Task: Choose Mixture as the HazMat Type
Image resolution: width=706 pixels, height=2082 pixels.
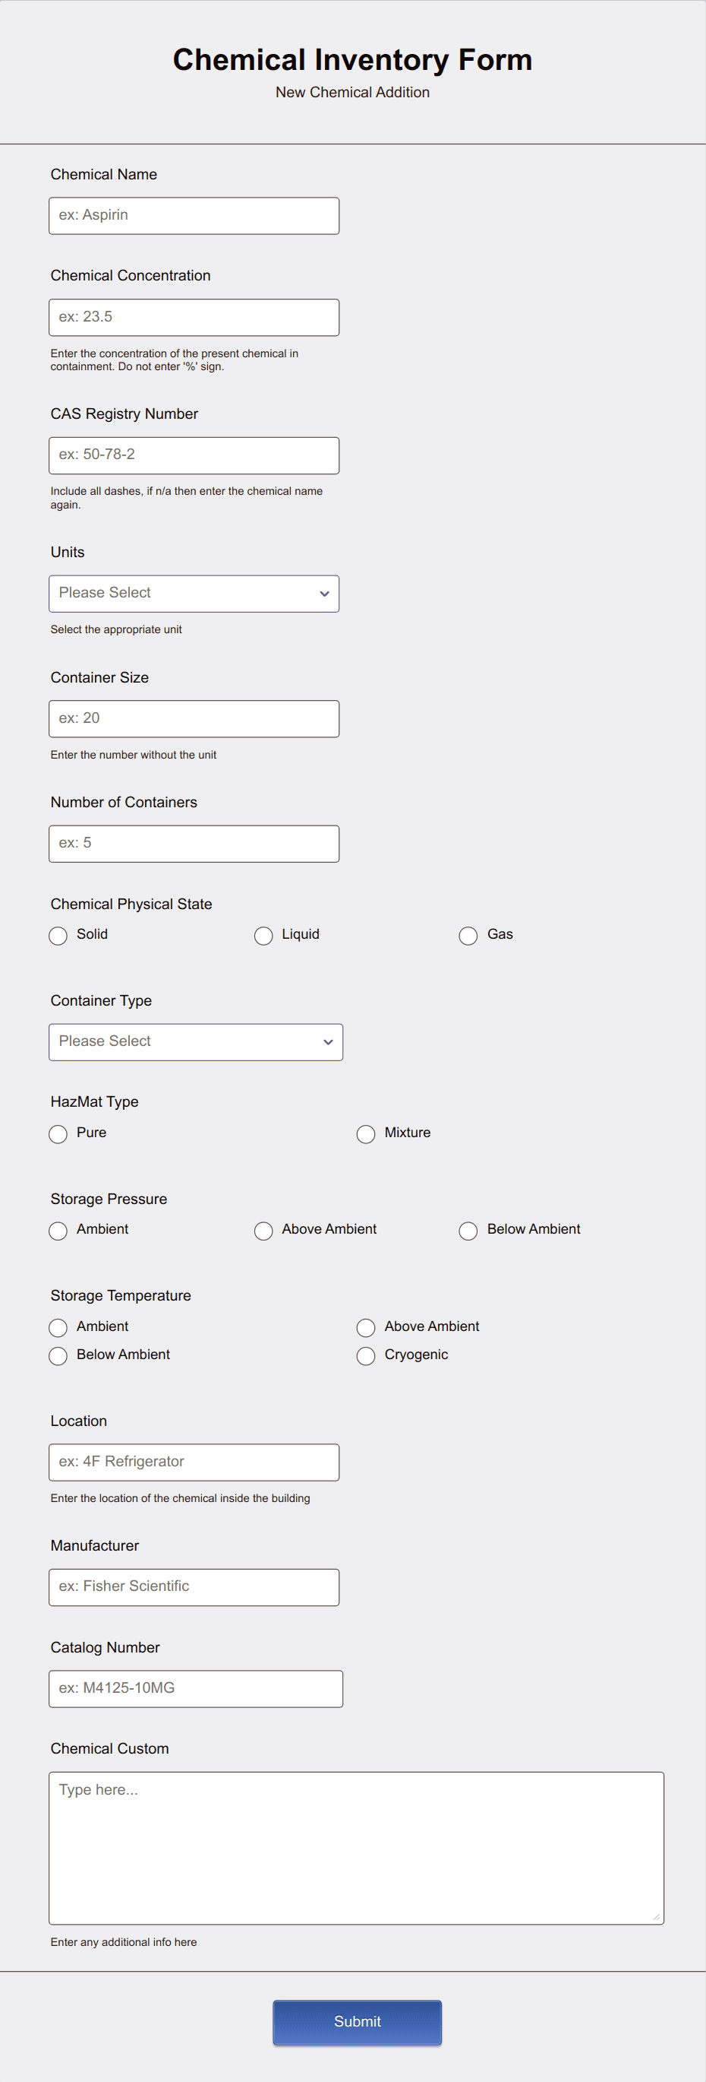Action: tap(365, 1134)
